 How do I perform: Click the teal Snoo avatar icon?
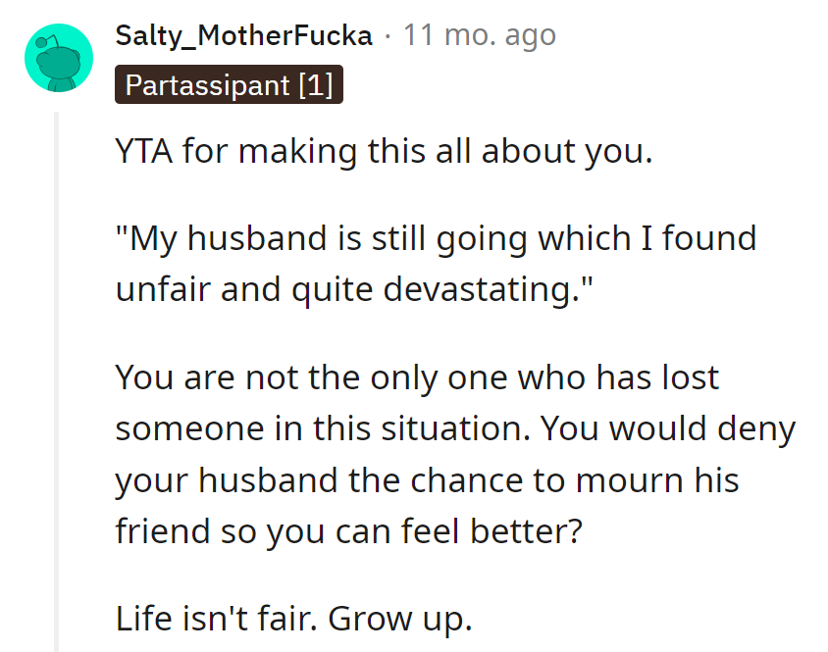(59, 60)
